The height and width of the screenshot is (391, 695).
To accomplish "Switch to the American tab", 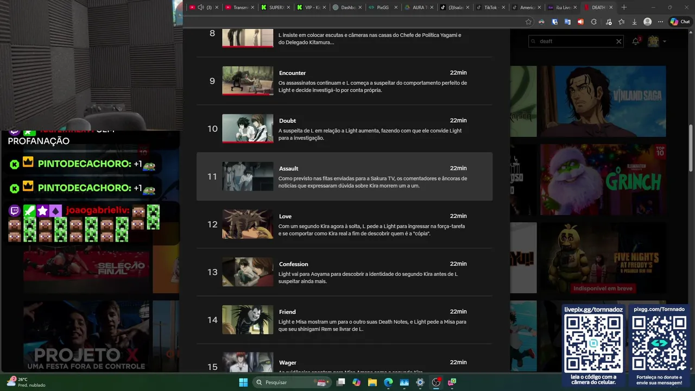I will coord(527,7).
